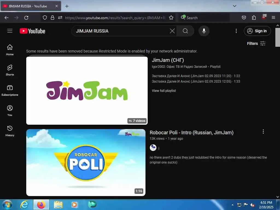
Task: Play the 11:20 Заставка Далее И Анонс entry
Action: coord(196,76)
